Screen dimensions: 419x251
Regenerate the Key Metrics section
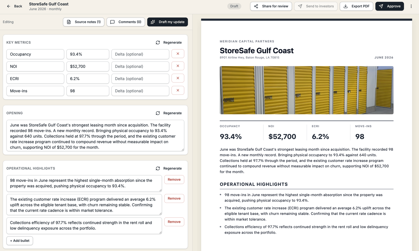pos(169,43)
